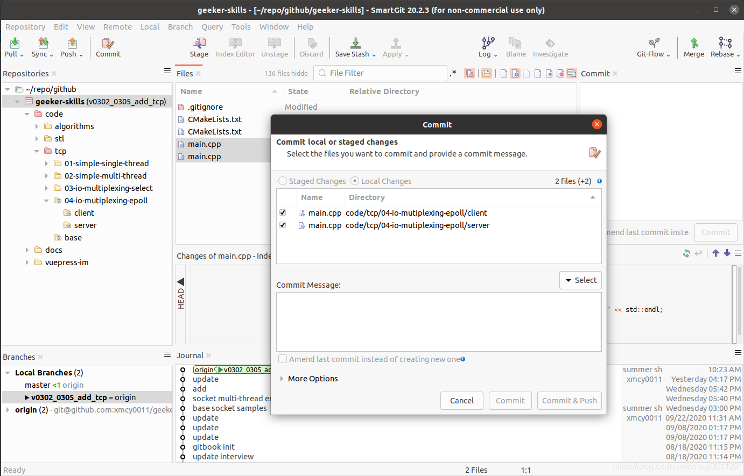Uncheck main.cpp in epoll/server directory
The image size is (744, 476).
pyautogui.click(x=283, y=225)
